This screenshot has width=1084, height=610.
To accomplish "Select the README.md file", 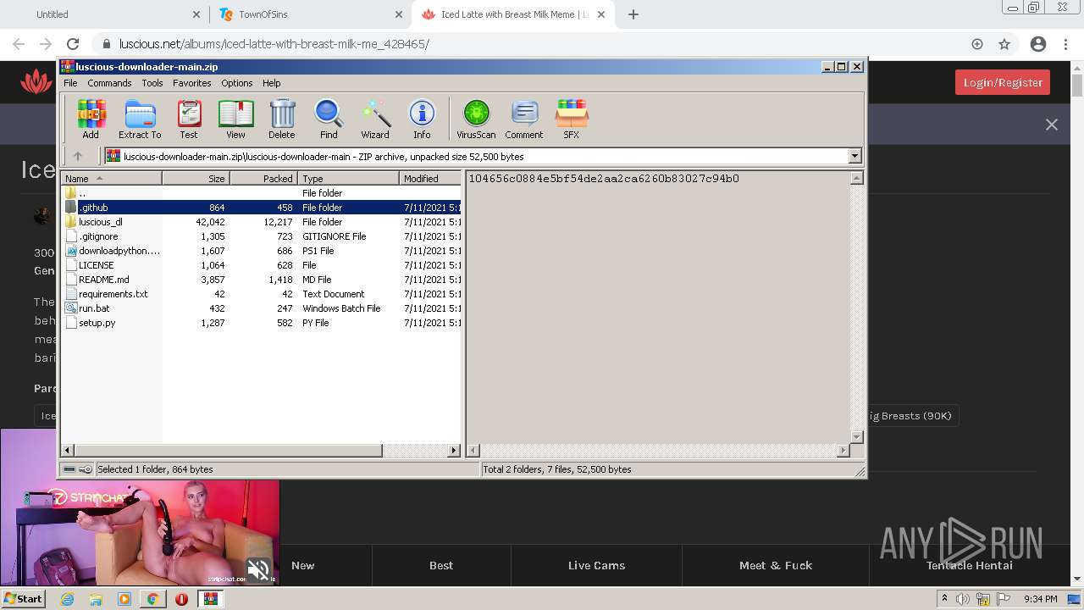I will coord(261,280).
